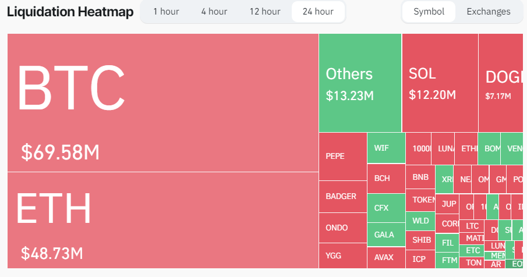Click the green WIF tile

pos(385,148)
